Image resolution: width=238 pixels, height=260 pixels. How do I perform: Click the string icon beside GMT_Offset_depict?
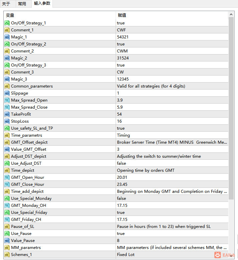[7, 142]
